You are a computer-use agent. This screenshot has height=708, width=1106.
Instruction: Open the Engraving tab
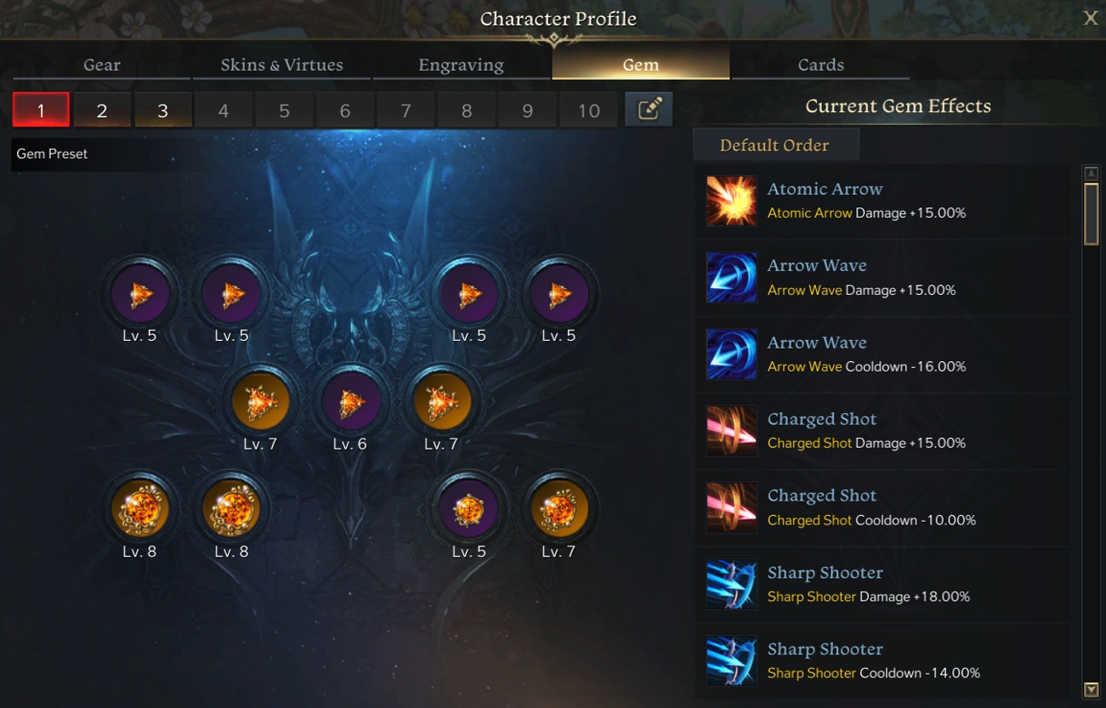coord(461,65)
